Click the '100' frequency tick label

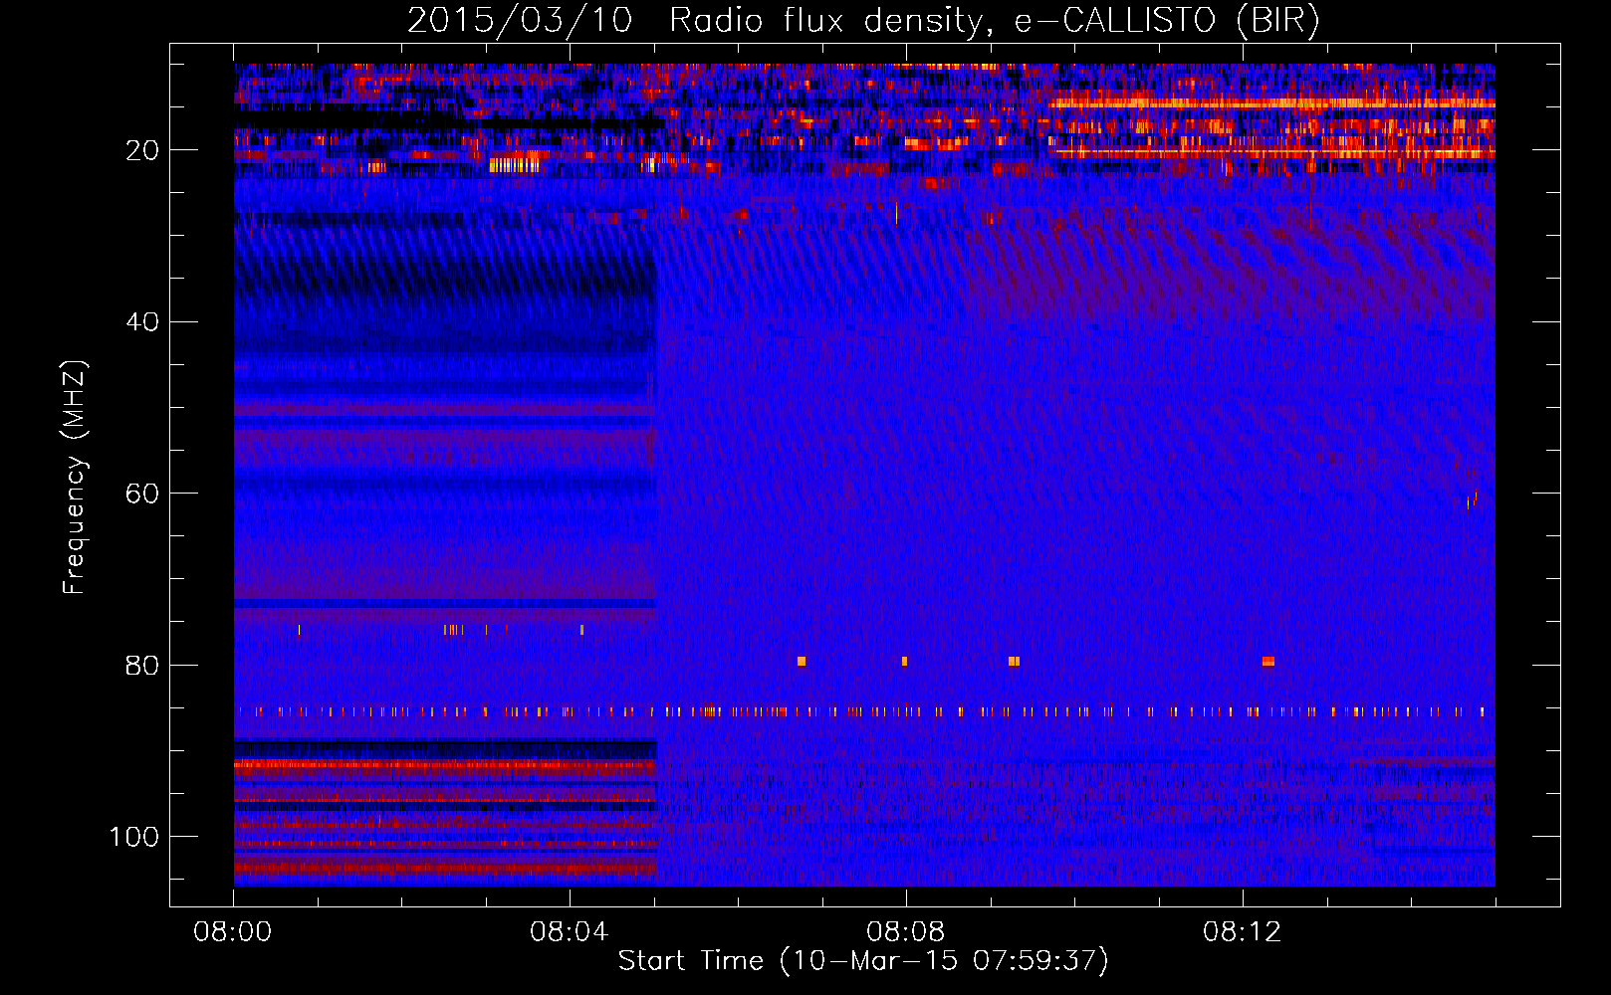134,837
